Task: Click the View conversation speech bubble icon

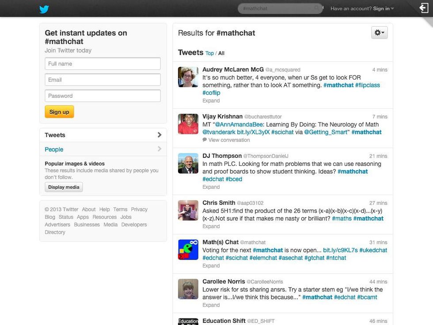Action: 205,140
